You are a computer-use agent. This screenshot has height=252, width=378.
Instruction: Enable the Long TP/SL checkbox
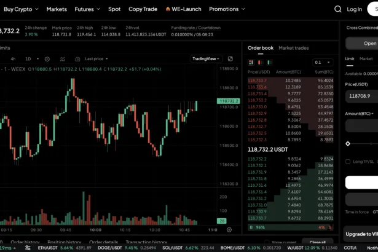pos(348,162)
